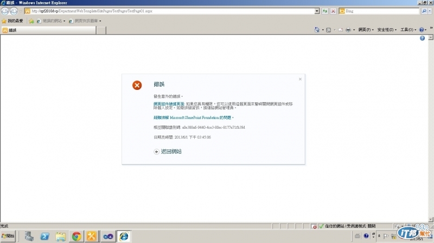Open the 建議的網站 favorites link
Viewport: 434px width, 243px height.
pyautogui.click(x=50, y=21)
